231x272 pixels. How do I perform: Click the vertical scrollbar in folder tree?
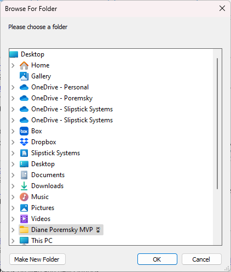[x=217, y=123]
